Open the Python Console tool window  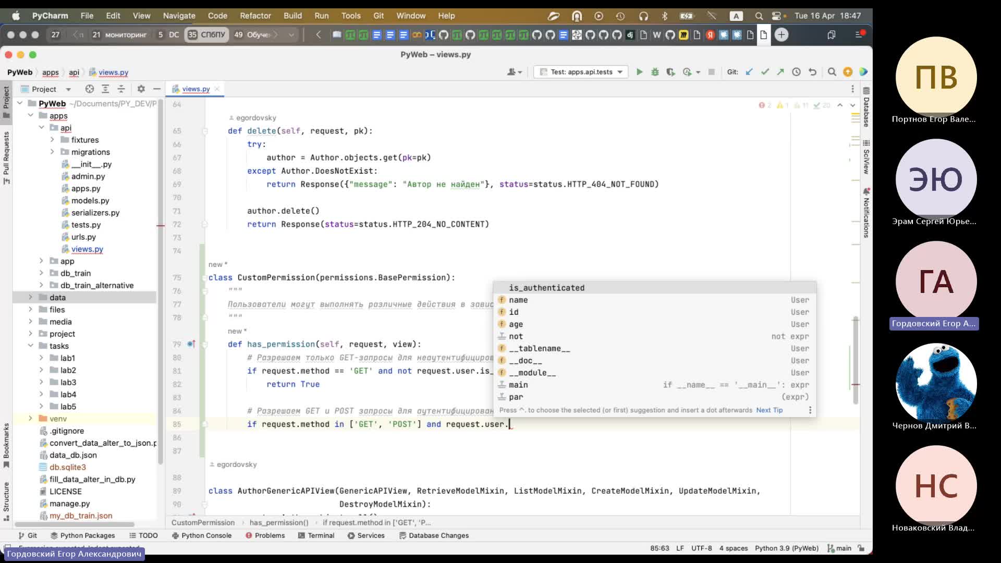pyautogui.click(x=201, y=535)
